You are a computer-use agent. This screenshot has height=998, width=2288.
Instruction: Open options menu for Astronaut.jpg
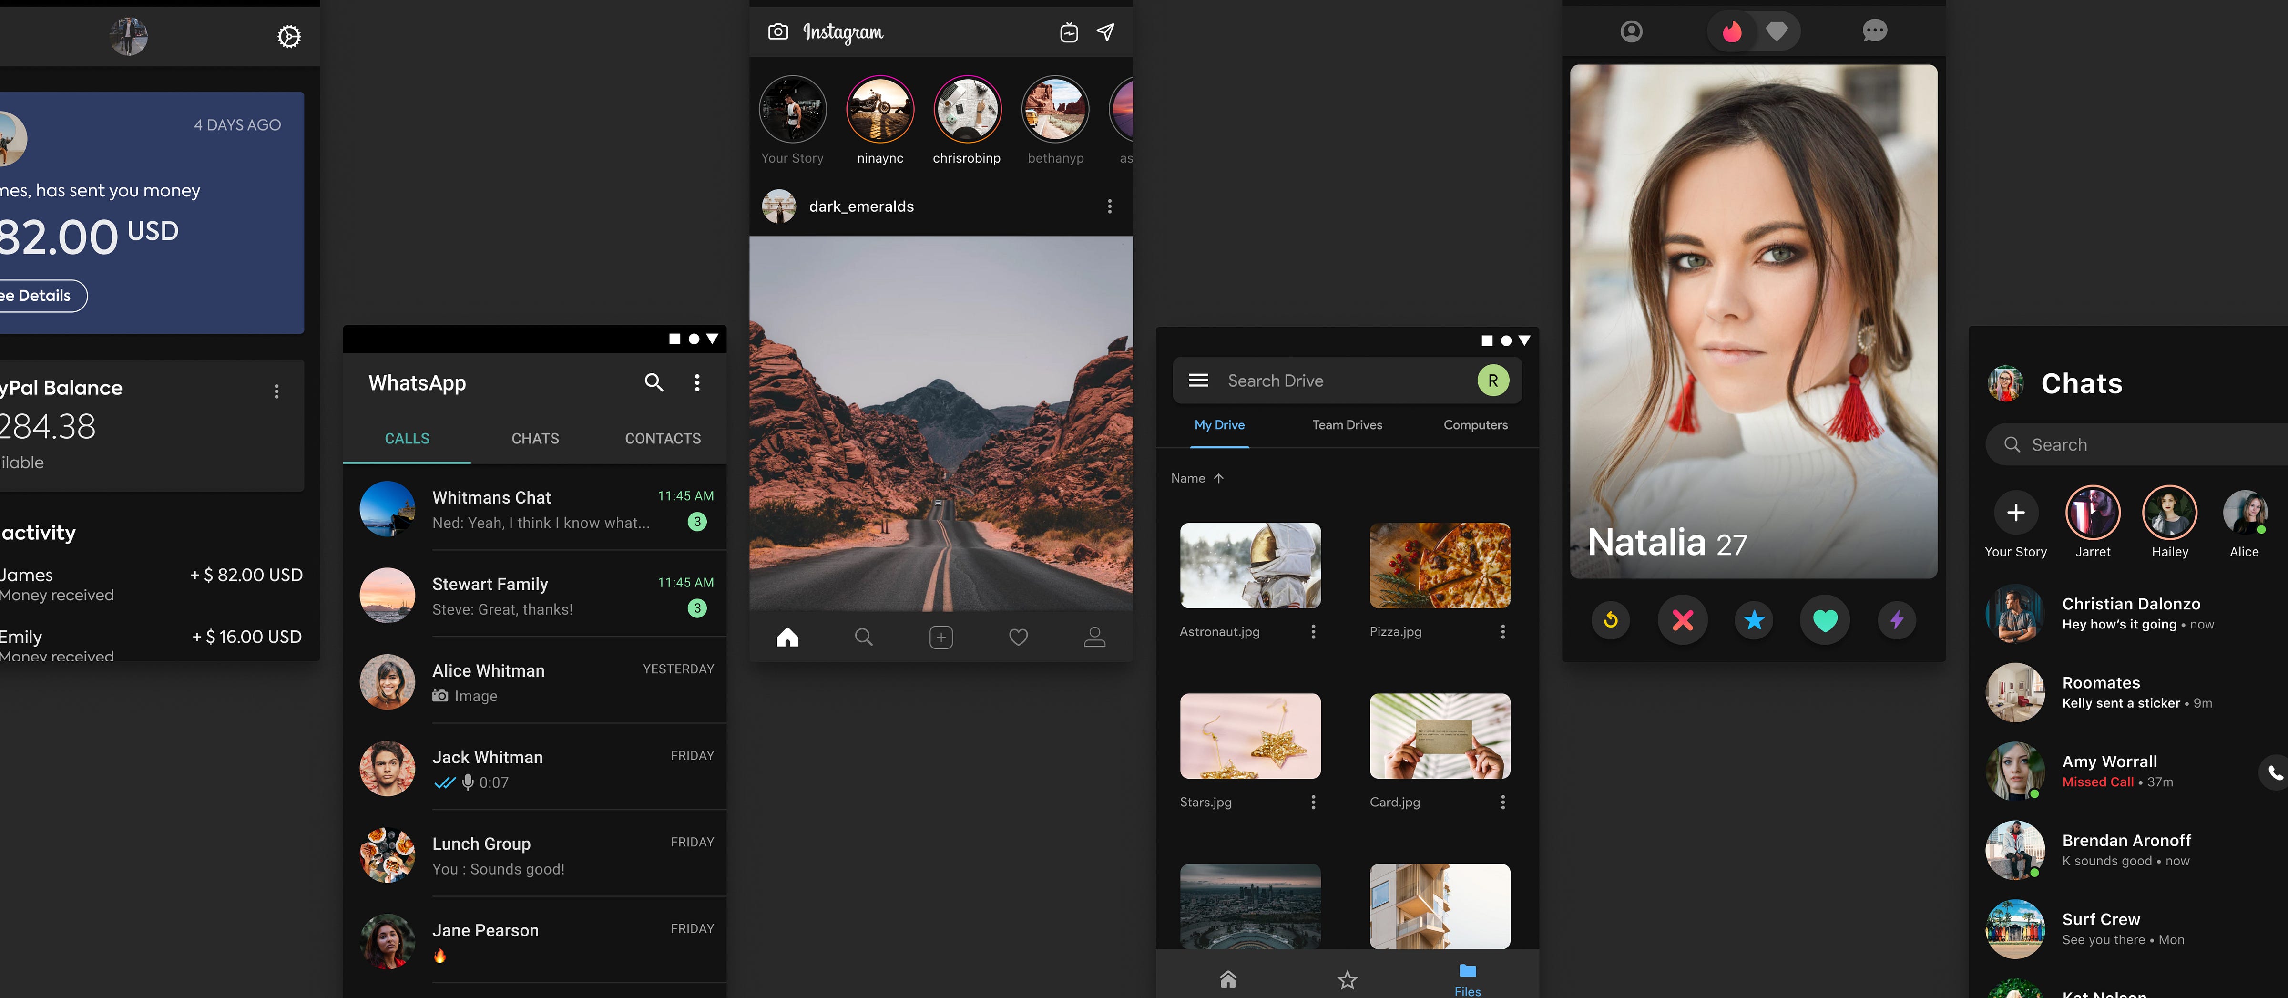pyautogui.click(x=1315, y=631)
